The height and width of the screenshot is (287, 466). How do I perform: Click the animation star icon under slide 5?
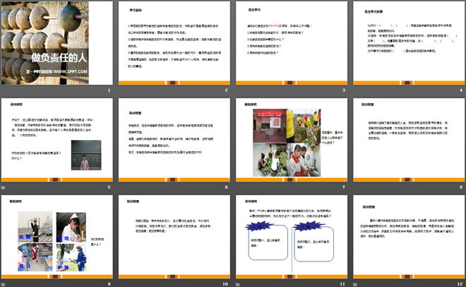3,187
